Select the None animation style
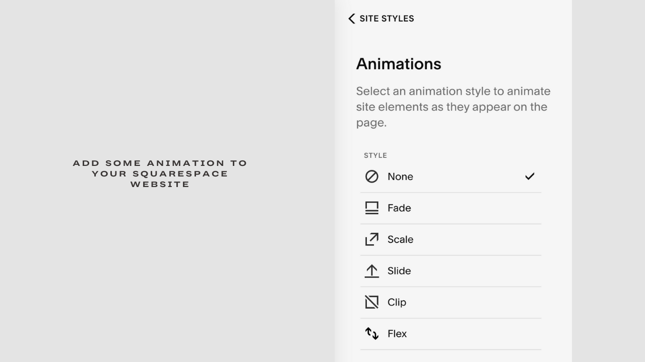645x362 pixels. click(450, 176)
